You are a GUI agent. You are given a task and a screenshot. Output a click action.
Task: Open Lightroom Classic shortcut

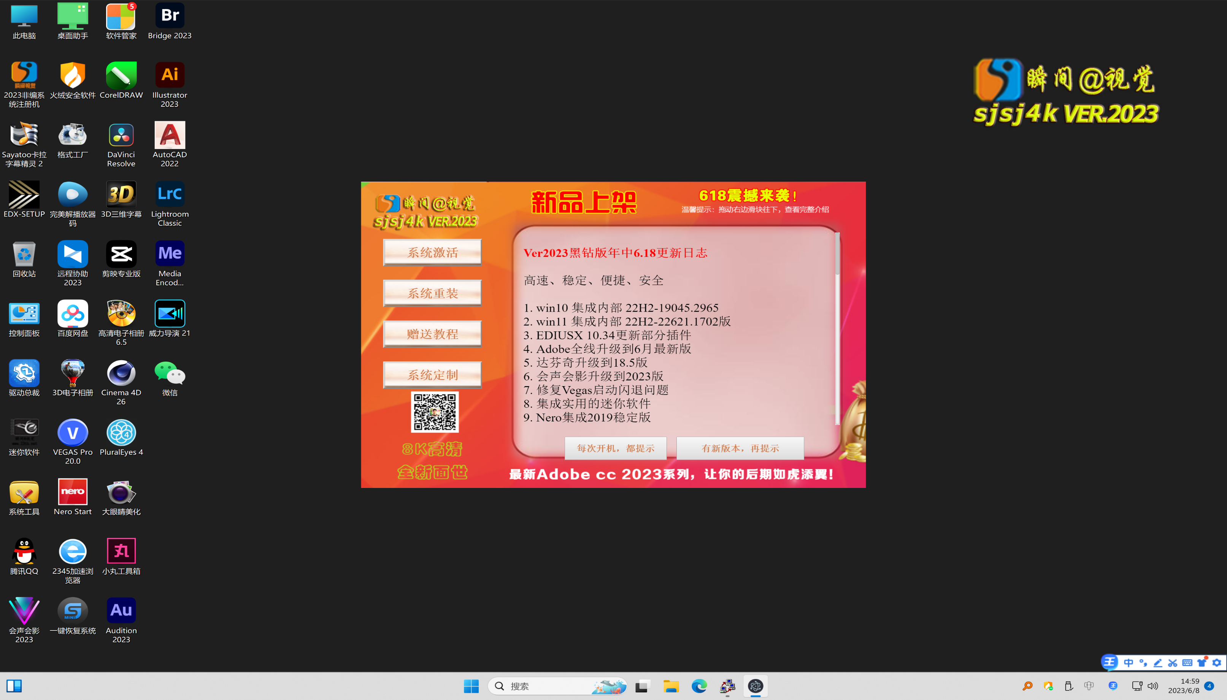pyautogui.click(x=169, y=204)
